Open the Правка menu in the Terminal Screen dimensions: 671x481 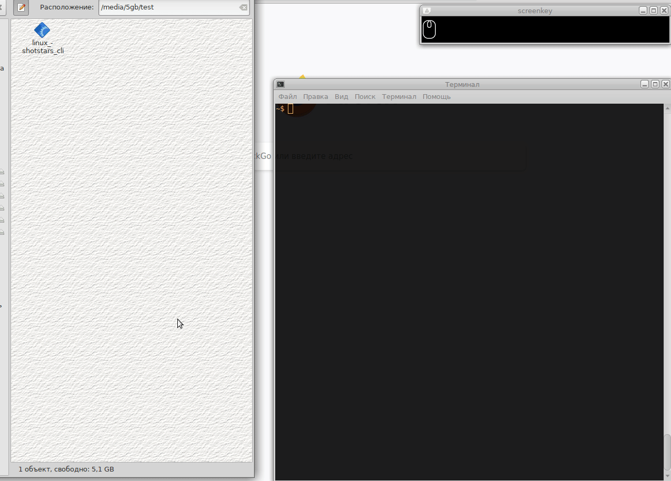click(x=315, y=96)
